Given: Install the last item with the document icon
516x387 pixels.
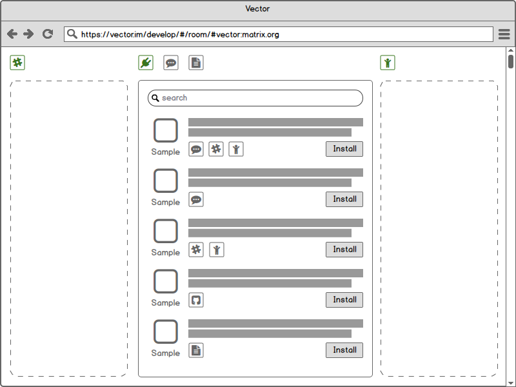Looking at the screenshot, I should click(x=344, y=350).
